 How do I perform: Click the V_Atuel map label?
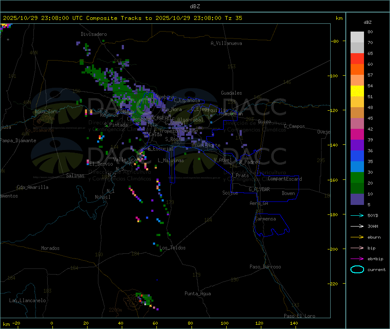click(223, 160)
